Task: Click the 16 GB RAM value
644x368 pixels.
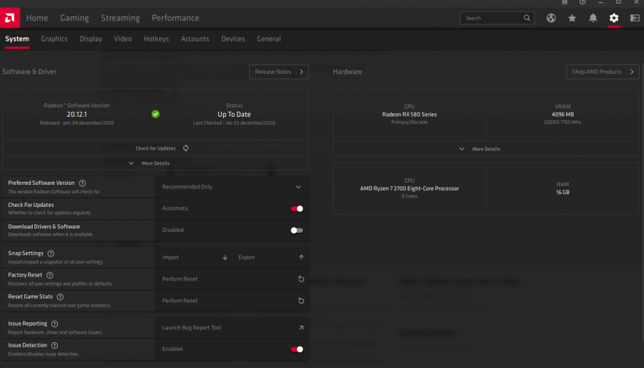Action: (562, 192)
